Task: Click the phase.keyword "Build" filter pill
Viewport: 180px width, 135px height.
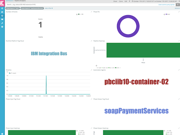Action: (13, 8)
